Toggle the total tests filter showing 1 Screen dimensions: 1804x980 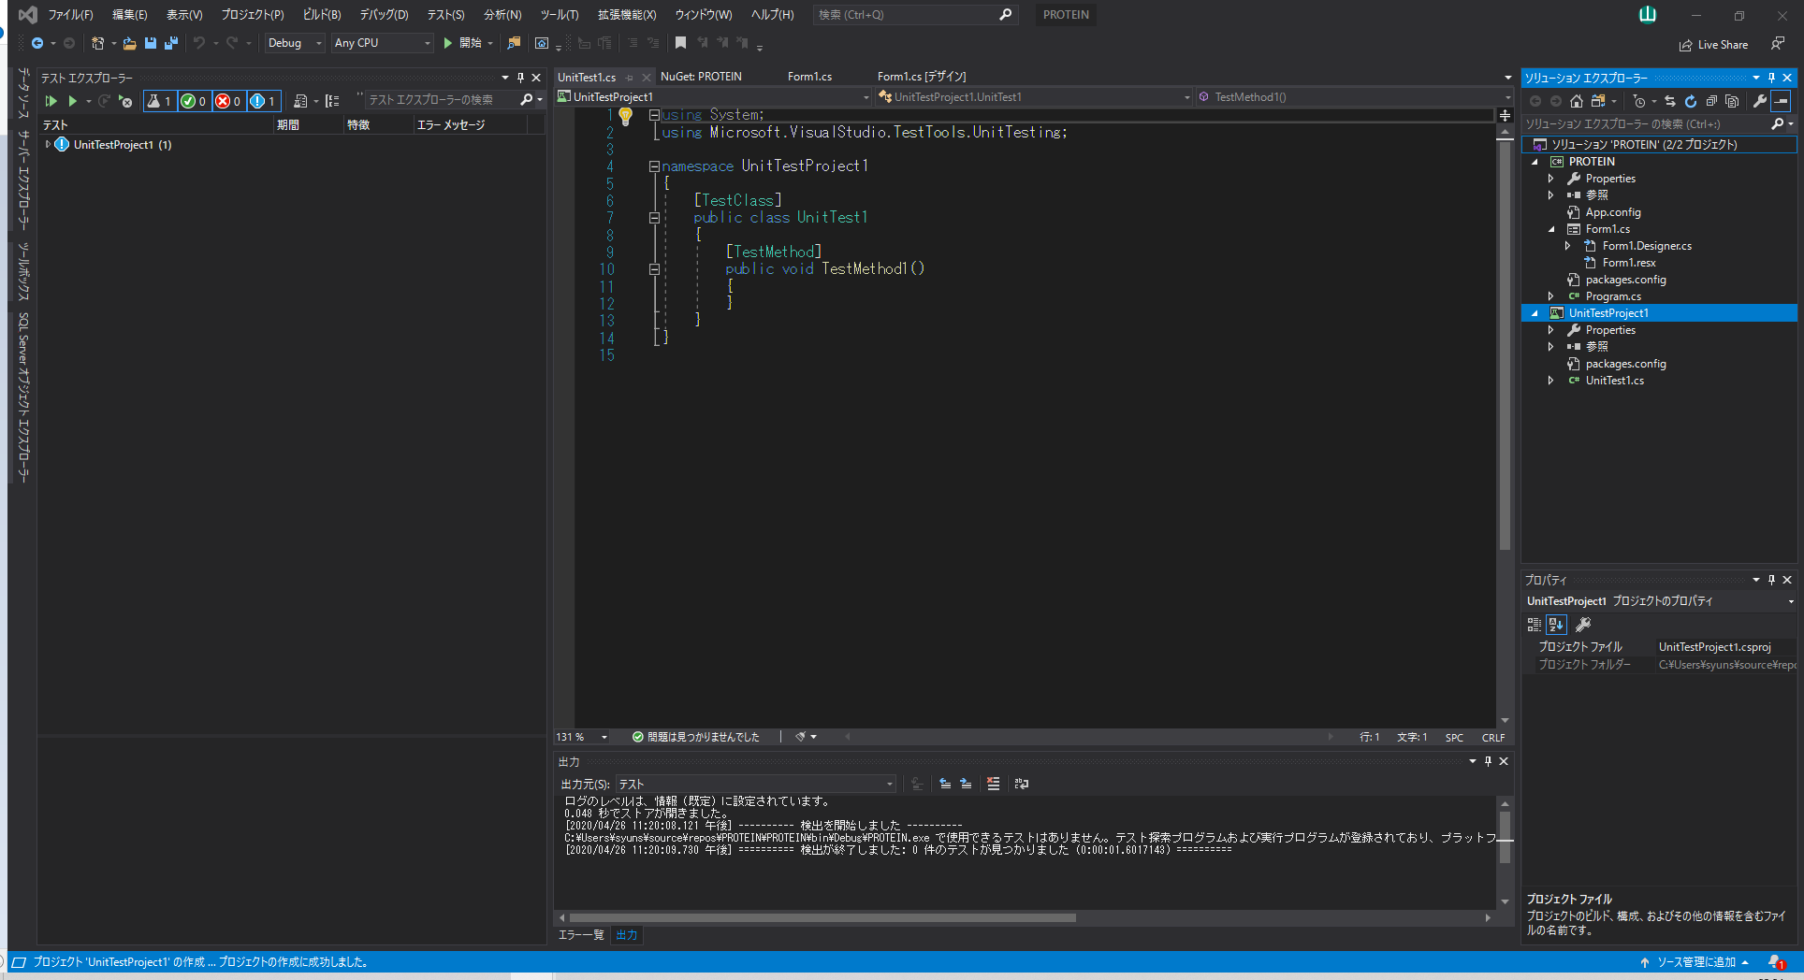click(x=160, y=101)
